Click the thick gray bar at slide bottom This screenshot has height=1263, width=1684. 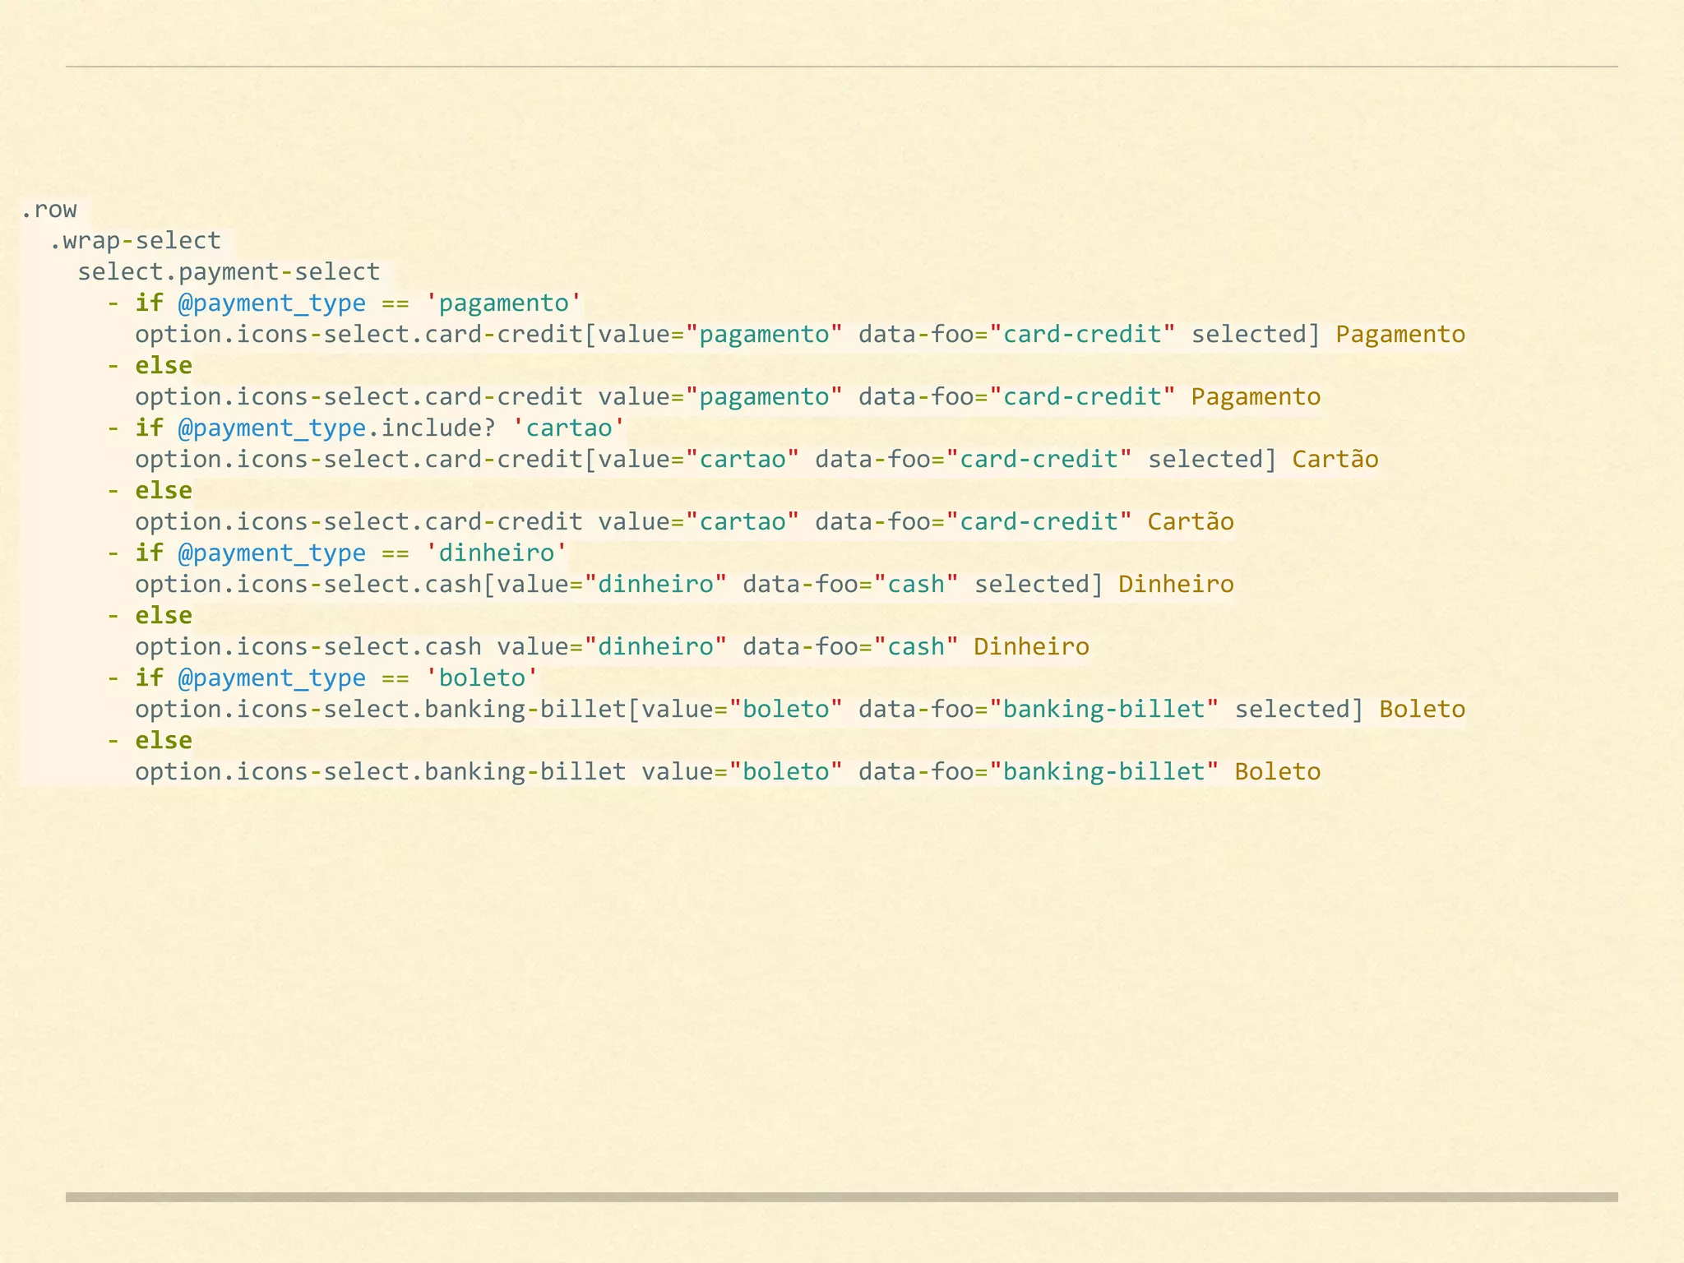[x=842, y=1197]
